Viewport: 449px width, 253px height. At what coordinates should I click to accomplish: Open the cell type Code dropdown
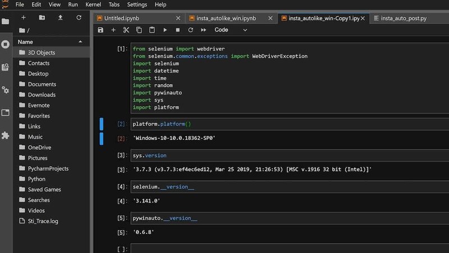click(231, 30)
